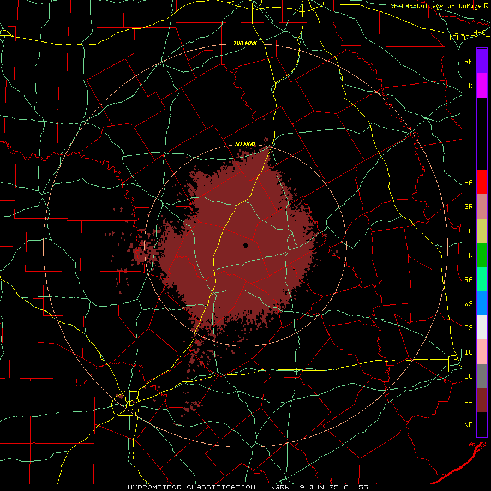Select the BD yellow legend swatch
The image size is (491, 491).
(482, 231)
